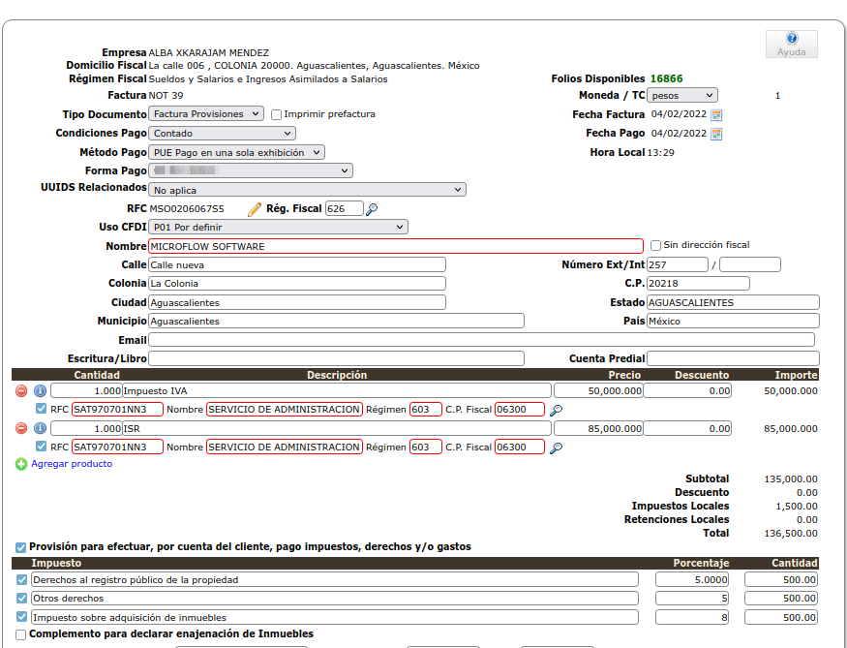
Task: Uncheck Otros derechos checkbox
Action: 21,599
